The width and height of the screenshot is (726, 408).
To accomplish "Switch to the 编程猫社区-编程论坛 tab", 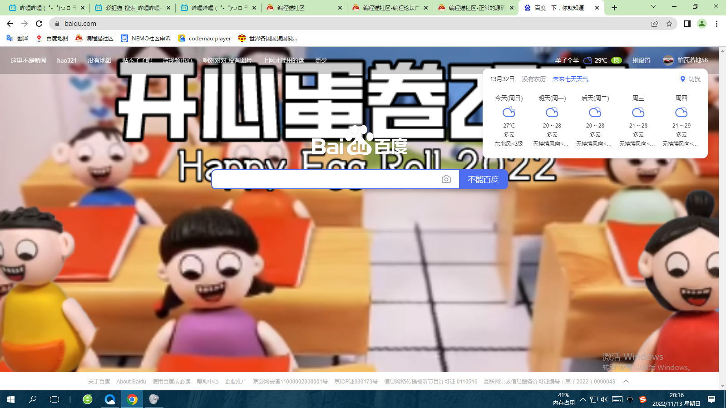I will point(389,8).
